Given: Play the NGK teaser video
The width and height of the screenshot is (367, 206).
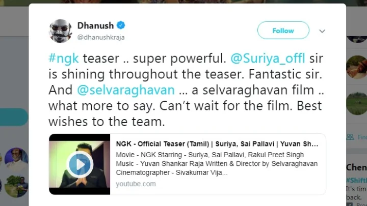Looking at the screenshot, I should (80, 164).
